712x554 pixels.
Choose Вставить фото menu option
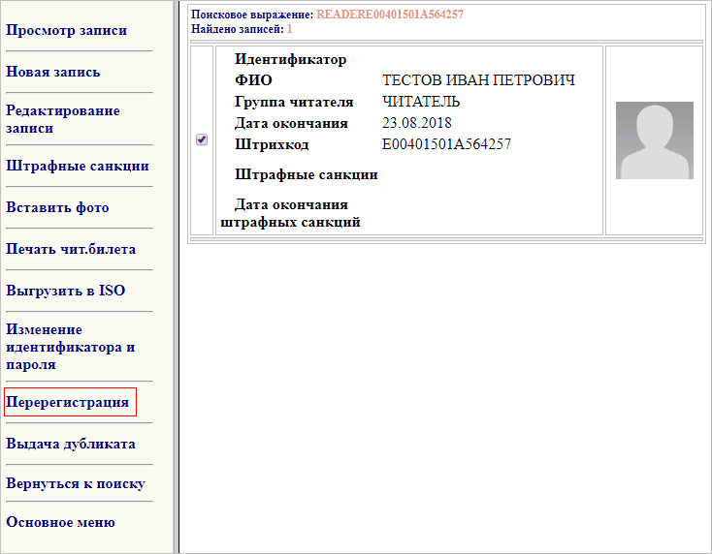(57, 207)
